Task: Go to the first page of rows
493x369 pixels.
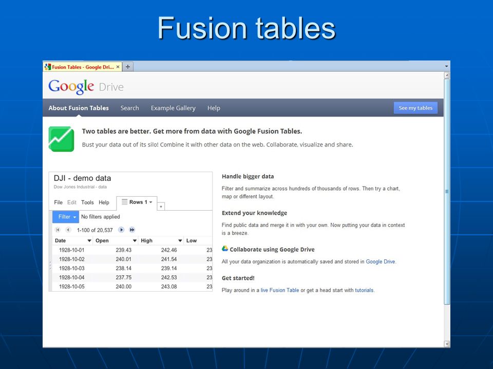Action: coord(58,230)
